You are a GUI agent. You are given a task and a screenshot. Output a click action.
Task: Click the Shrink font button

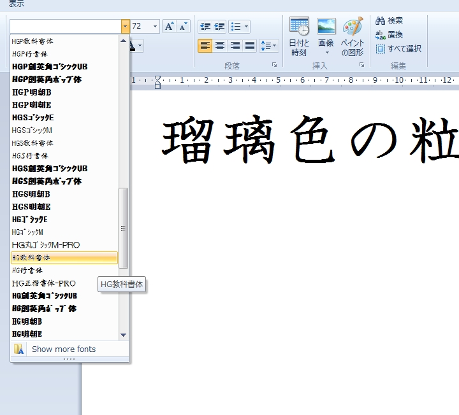click(184, 26)
